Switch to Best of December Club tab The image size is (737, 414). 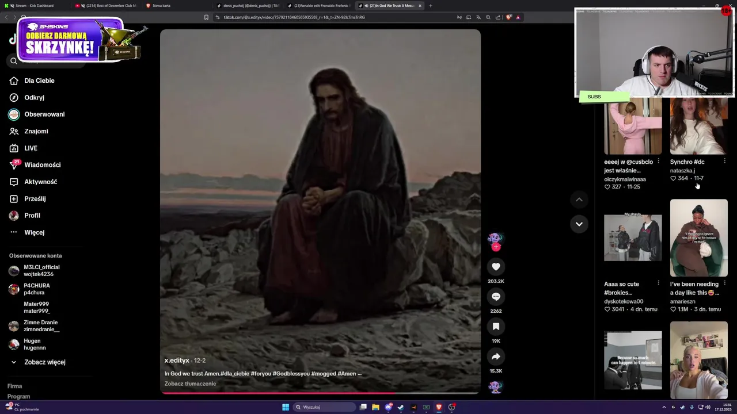pyautogui.click(x=107, y=6)
